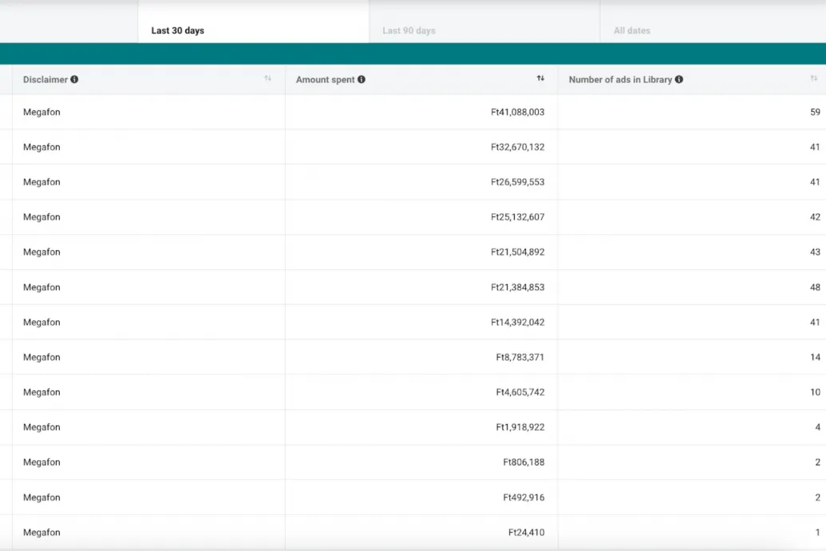The image size is (826, 551).
Task: Select amount Ft24,410
Action: tap(526, 533)
